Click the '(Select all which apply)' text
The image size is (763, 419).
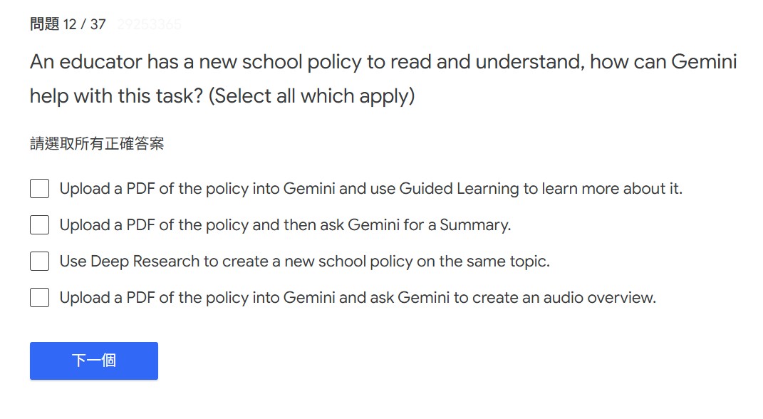click(x=311, y=95)
